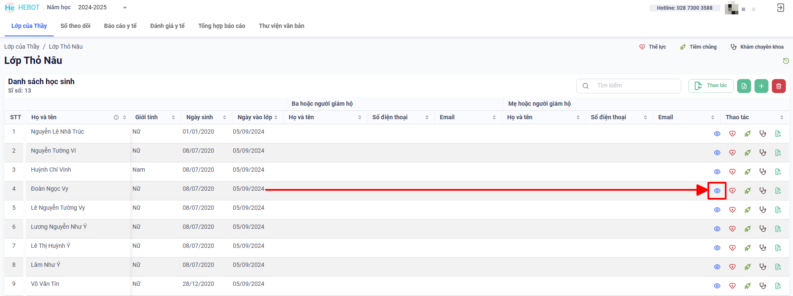Click the red delete trash button
793x296 pixels.
click(x=779, y=86)
